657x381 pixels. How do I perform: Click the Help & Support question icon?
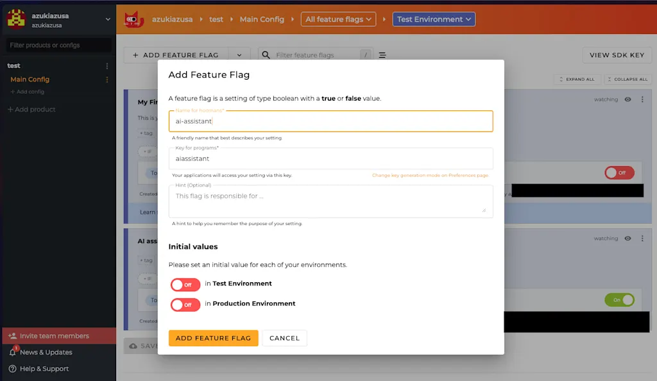13,369
